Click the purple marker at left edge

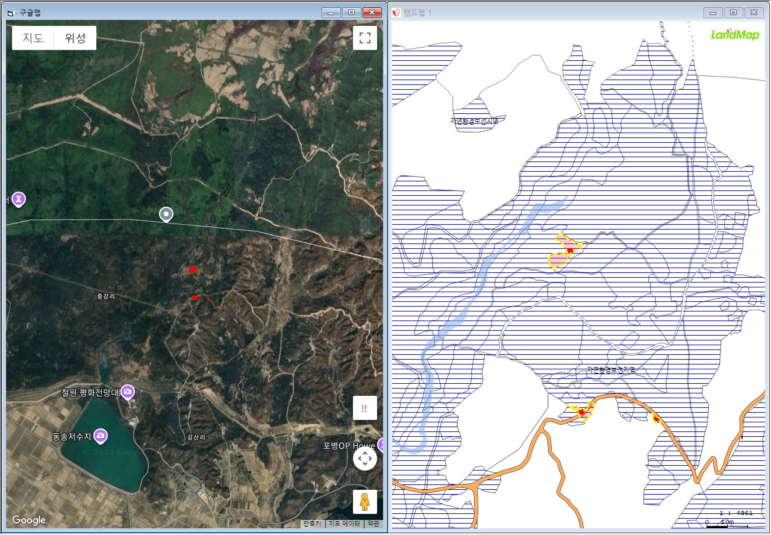pos(19,198)
